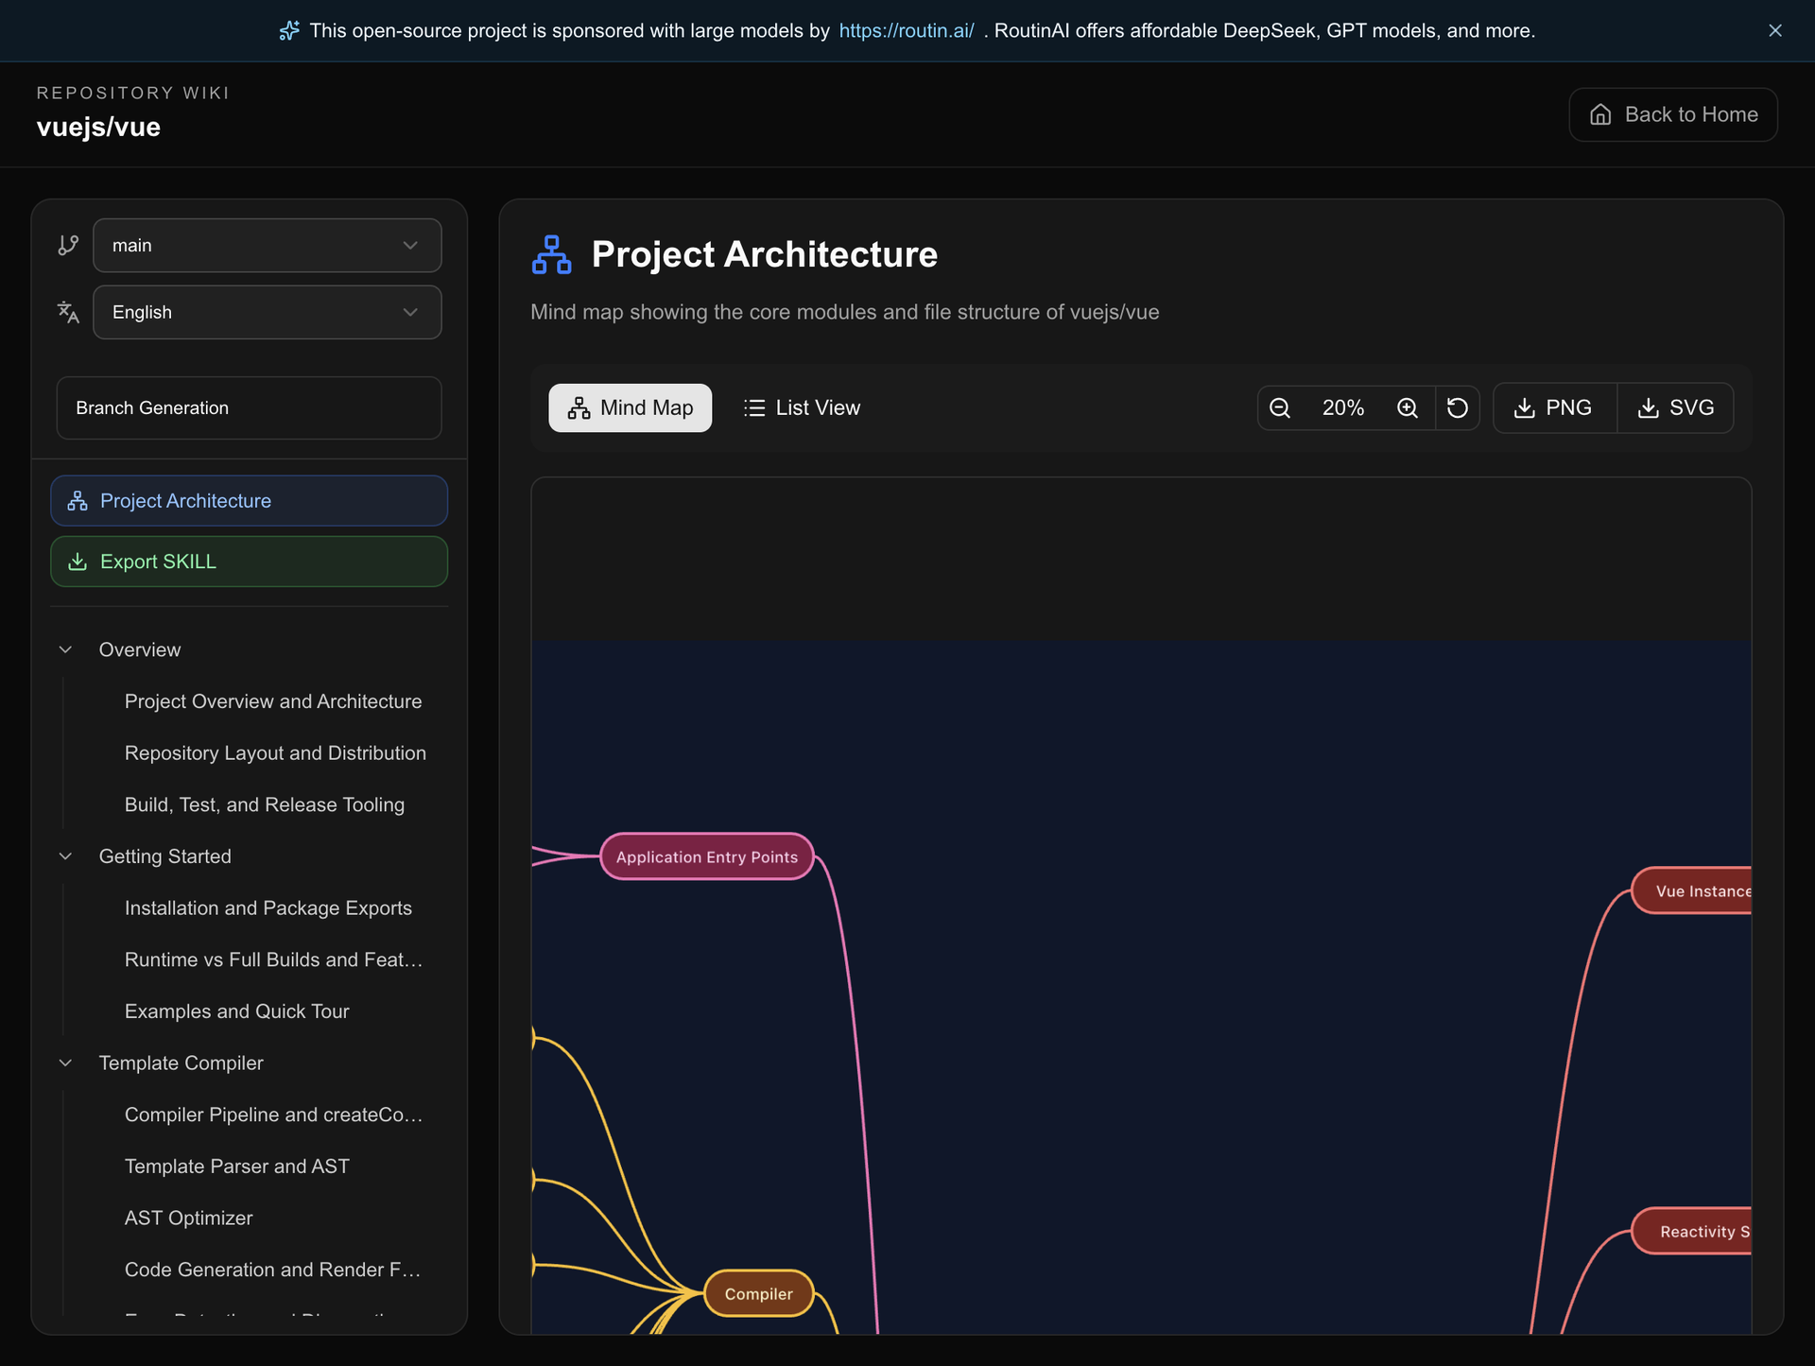This screenshot has height=1366, width=1815.
Task: Reset the mind map zoom
Action: [x=1458, y=407]
